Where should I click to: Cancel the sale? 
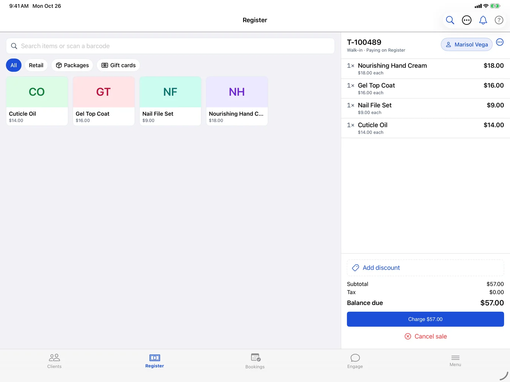click(425, 336)
